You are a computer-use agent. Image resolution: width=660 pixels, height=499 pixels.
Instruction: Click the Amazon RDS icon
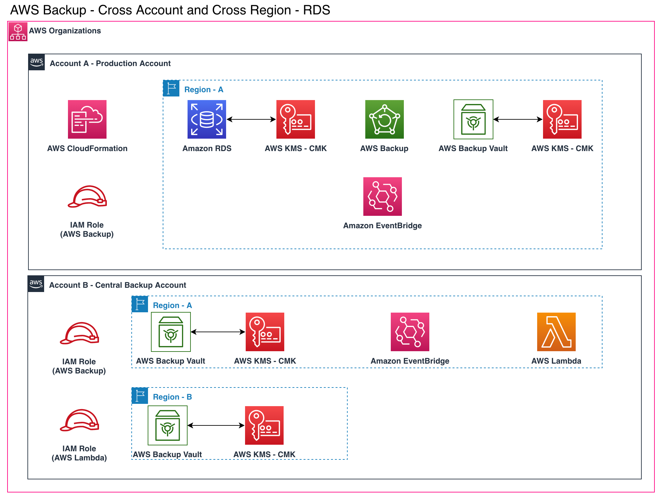coord(206,119)
